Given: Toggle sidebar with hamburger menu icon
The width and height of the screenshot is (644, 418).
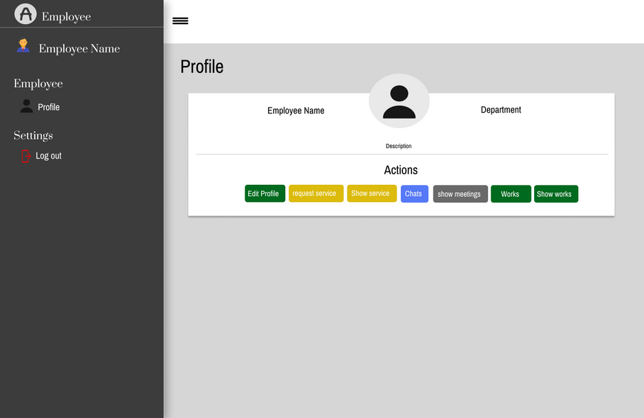Looking at the screenshot, I should point(180,21).
